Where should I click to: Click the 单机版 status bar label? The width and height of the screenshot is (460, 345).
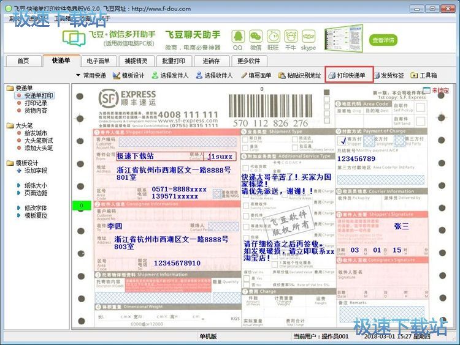208,336
